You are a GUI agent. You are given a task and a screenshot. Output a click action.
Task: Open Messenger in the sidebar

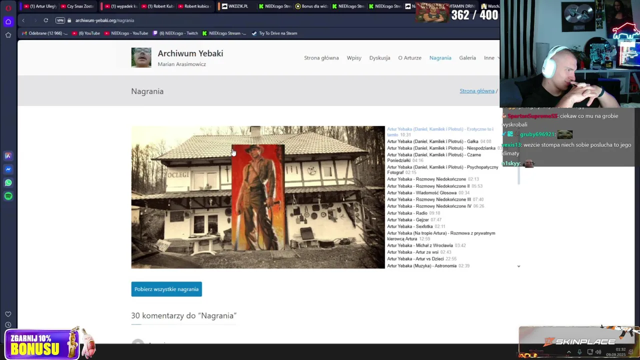coord(8,169)
